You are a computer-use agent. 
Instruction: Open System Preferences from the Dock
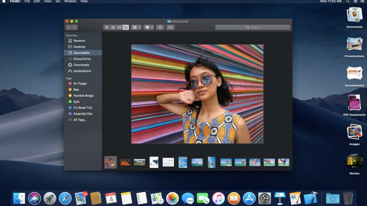point(265,198)
